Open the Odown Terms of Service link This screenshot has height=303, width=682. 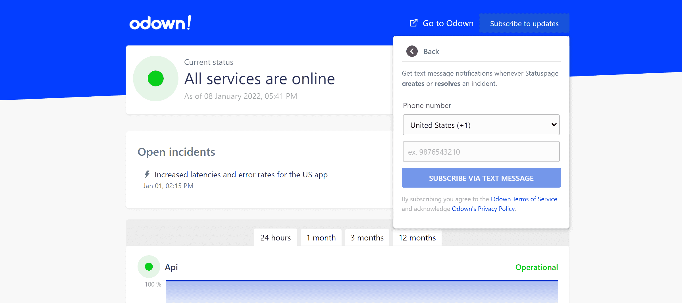(523, 199)
